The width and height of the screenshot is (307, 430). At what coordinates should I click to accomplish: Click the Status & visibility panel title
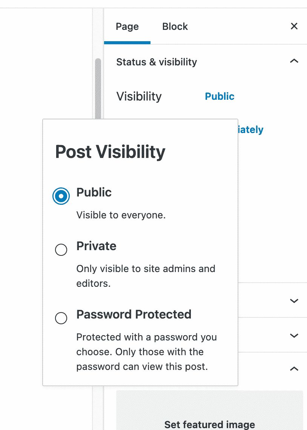point(157,62)
